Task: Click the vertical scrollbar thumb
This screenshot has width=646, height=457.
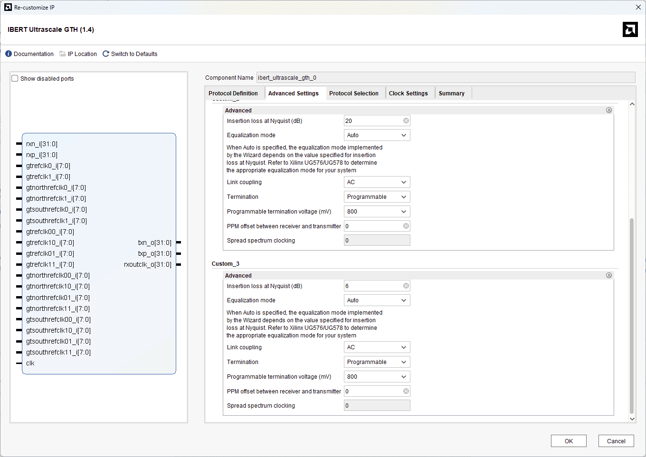Action: click(x=632, y=316)
